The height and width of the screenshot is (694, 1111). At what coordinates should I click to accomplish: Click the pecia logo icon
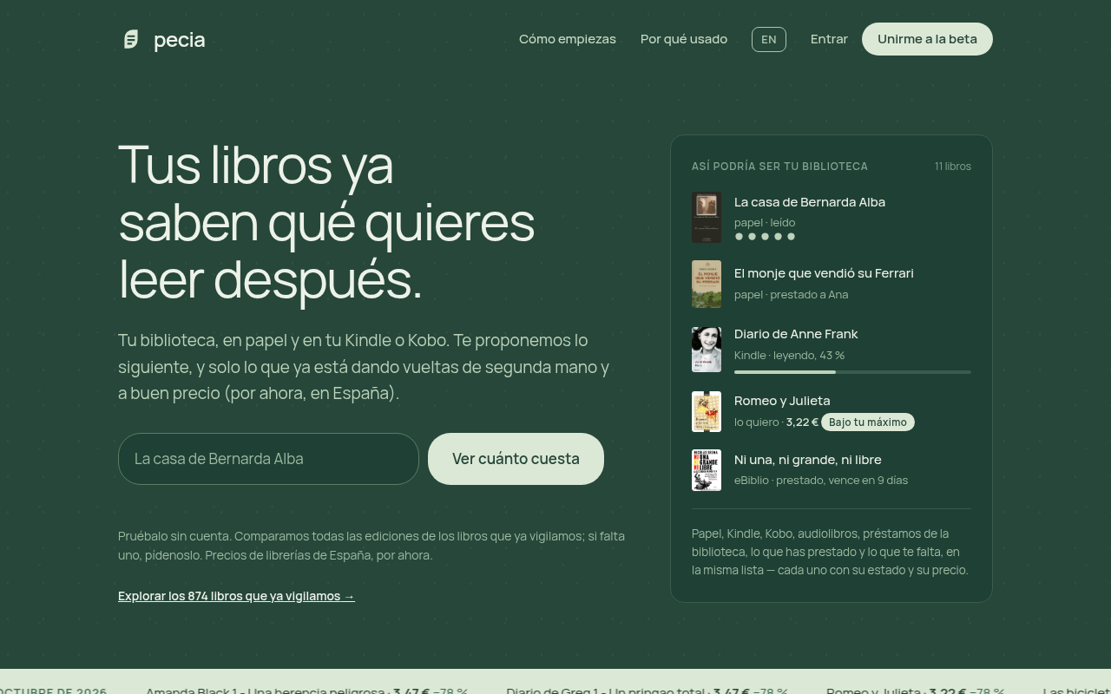[x=131, y=39]
